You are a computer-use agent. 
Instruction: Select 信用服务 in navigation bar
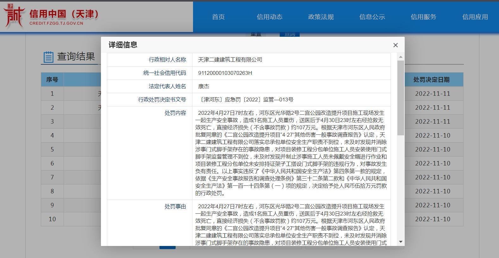(423, 17)
